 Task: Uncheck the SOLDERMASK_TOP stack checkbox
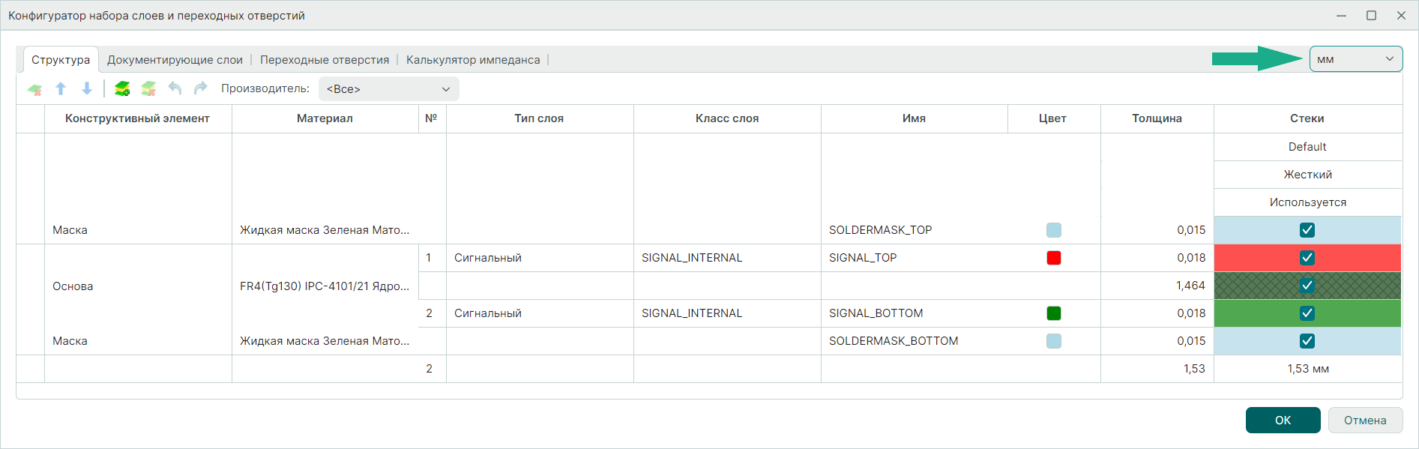click(1307, 230)
